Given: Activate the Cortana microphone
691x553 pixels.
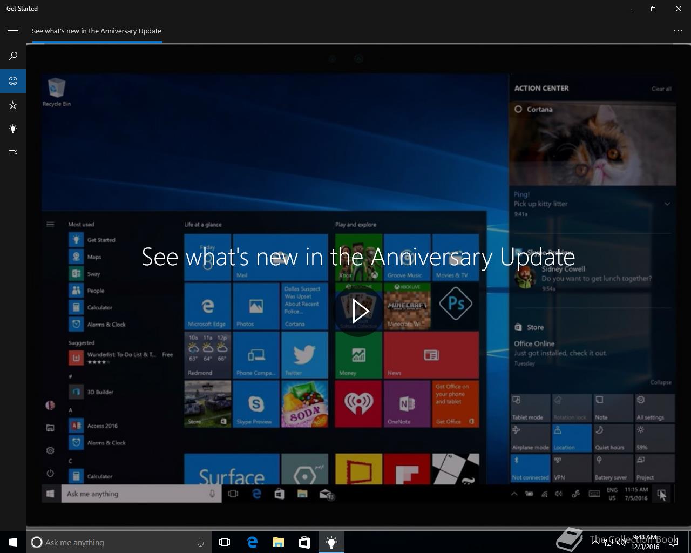Looking at the screenshot, I should [200, 542].
